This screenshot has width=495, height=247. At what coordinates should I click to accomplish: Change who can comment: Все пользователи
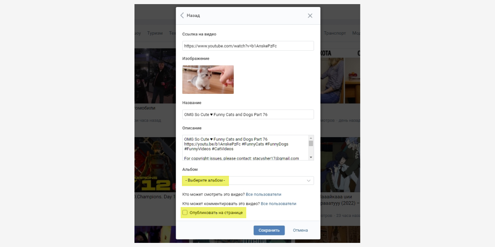coord(278,204)
